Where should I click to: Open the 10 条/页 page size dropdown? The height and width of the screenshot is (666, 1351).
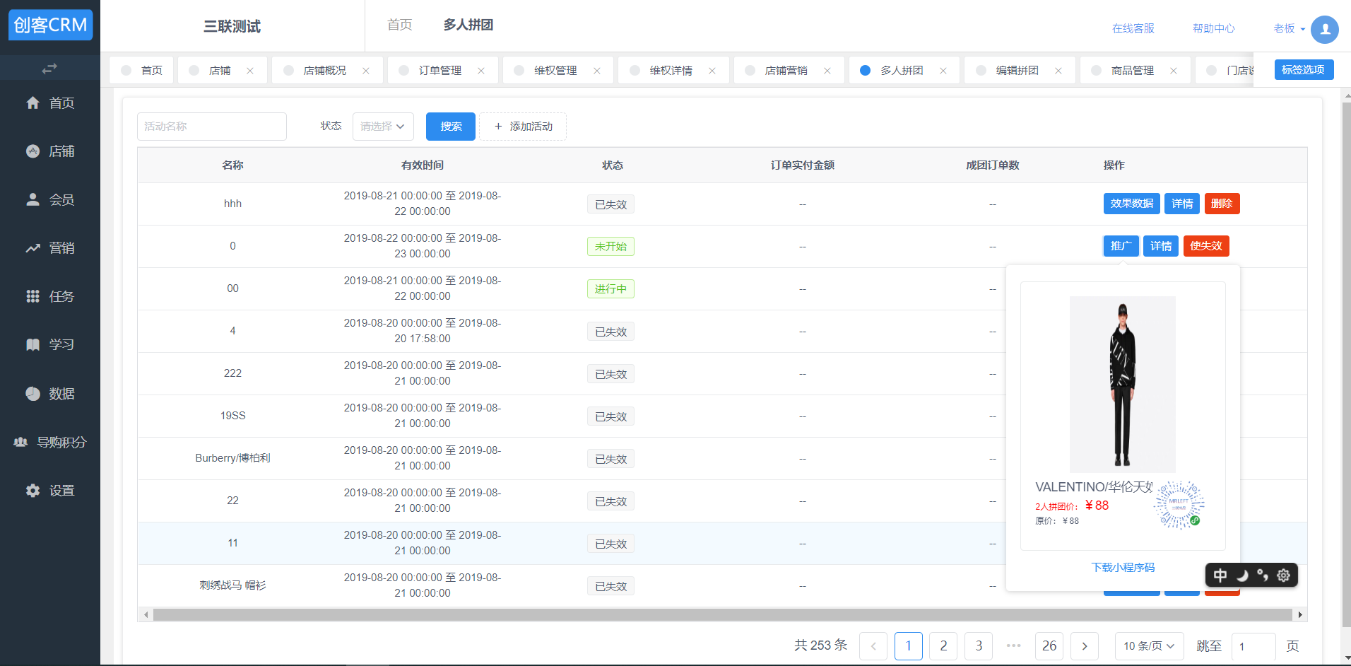pos(1148,646)
